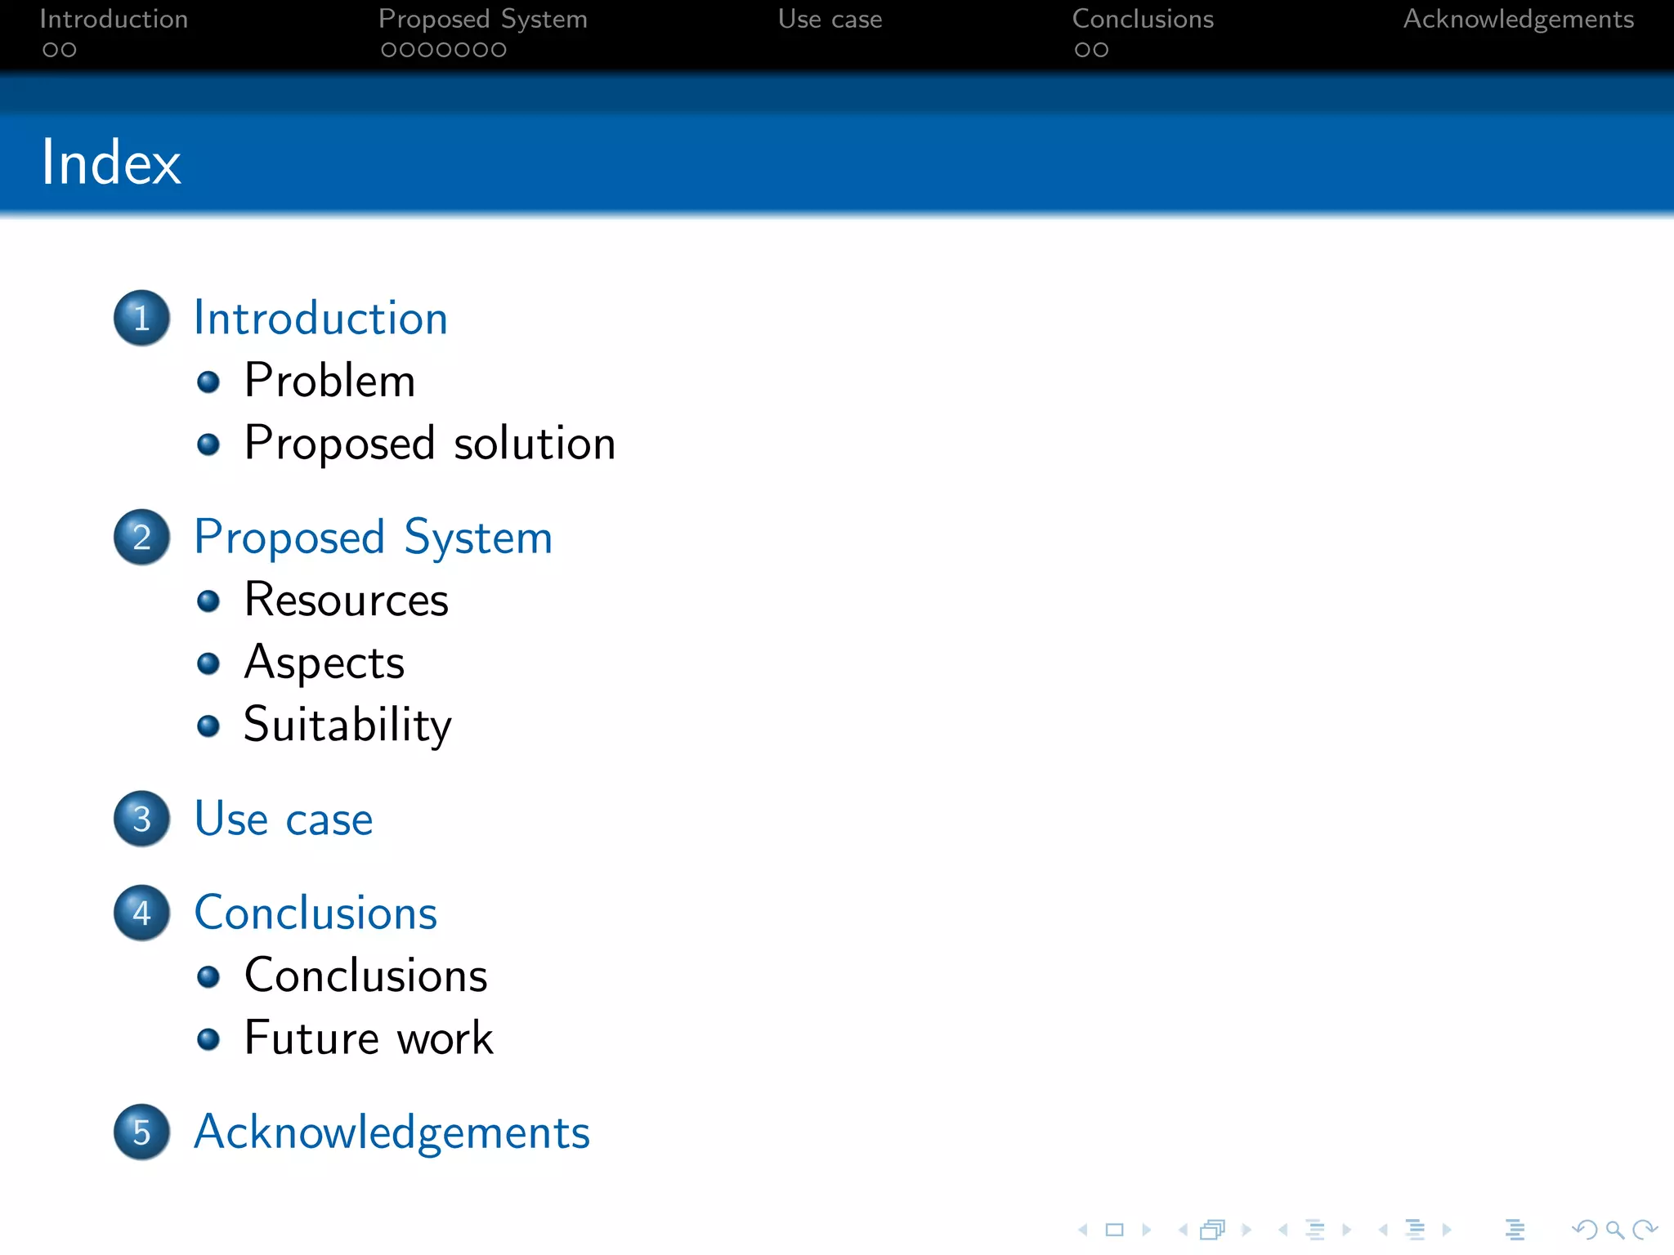The image size is (1674, 1255).
Task: Go to the Suitability subsection
Action: 347,725
